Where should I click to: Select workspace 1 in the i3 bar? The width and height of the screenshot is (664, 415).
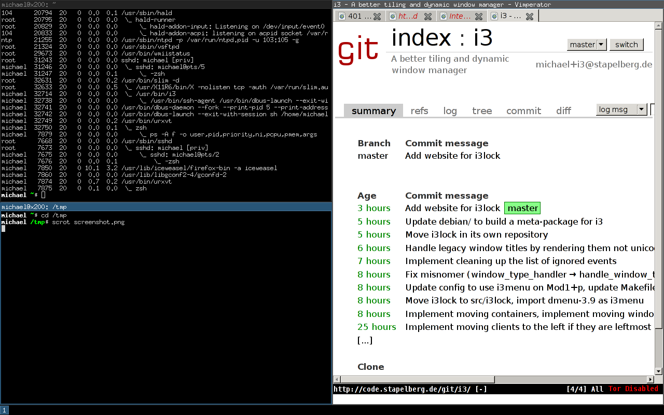coord(5,410)
